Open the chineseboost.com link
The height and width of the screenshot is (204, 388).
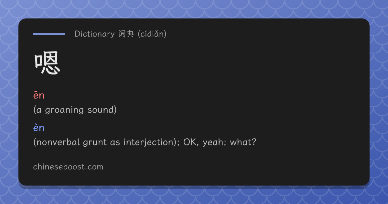point(68,167)
